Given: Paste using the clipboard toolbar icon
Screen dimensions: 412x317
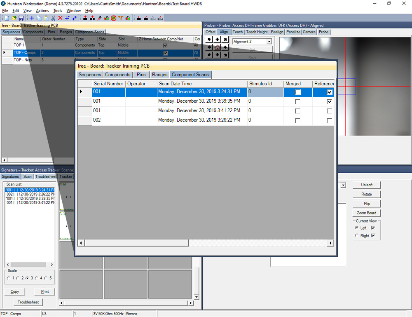Looking at the screenshot, I should click(x=46, y=18).
